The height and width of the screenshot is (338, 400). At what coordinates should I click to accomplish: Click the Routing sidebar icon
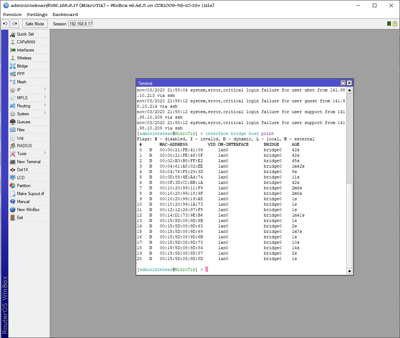12,106
